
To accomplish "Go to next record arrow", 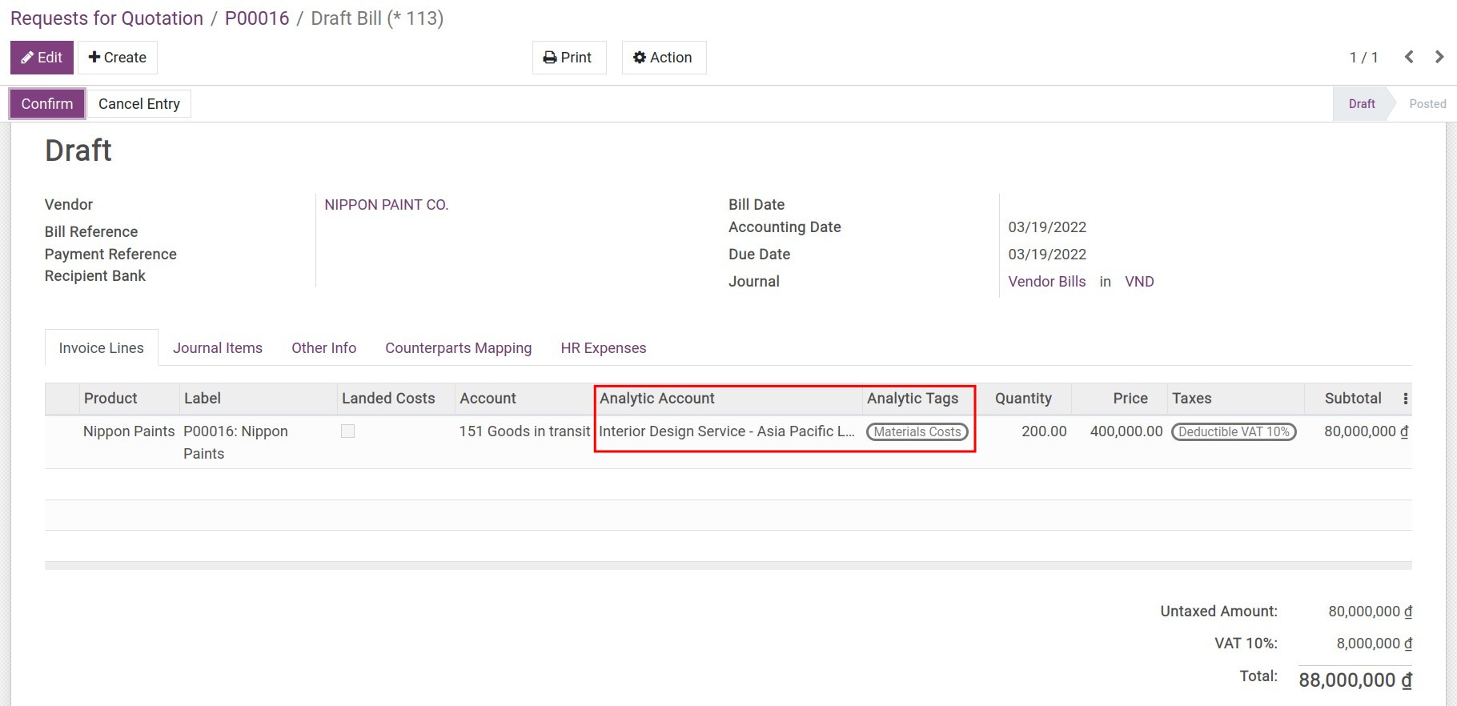I will (x=1439, y=57).
